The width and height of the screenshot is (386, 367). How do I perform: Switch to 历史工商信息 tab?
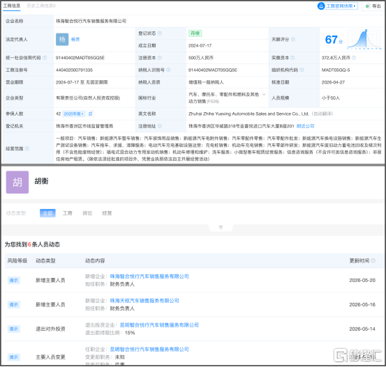tap(41, 6)
